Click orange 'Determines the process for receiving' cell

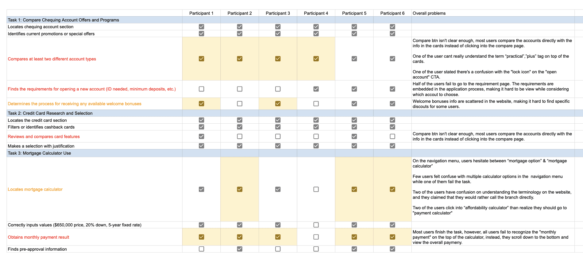[95, 104]
